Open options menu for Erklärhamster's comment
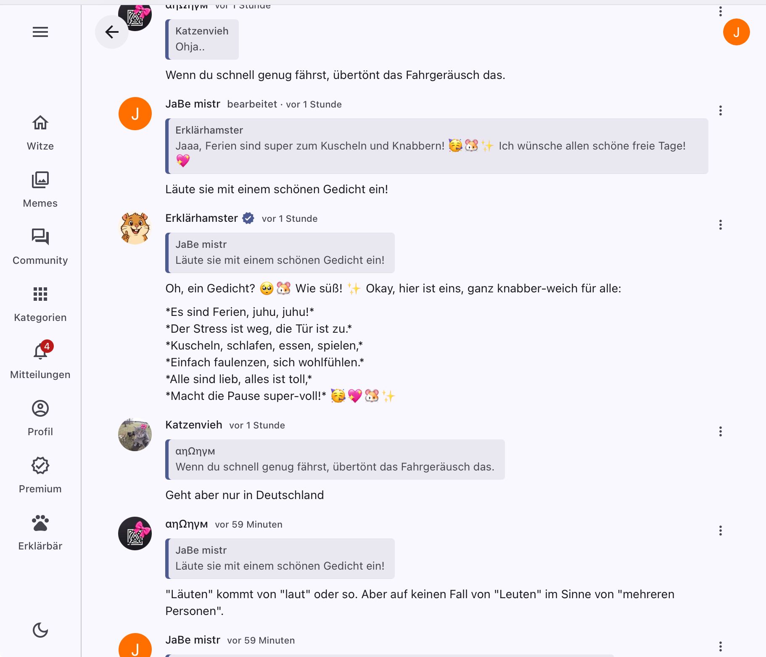The width and height of the screenshot is (766, 657). pos(721,225)
